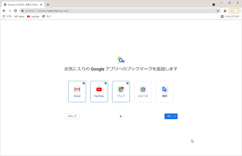Click the スキップ button

point(72,116)
